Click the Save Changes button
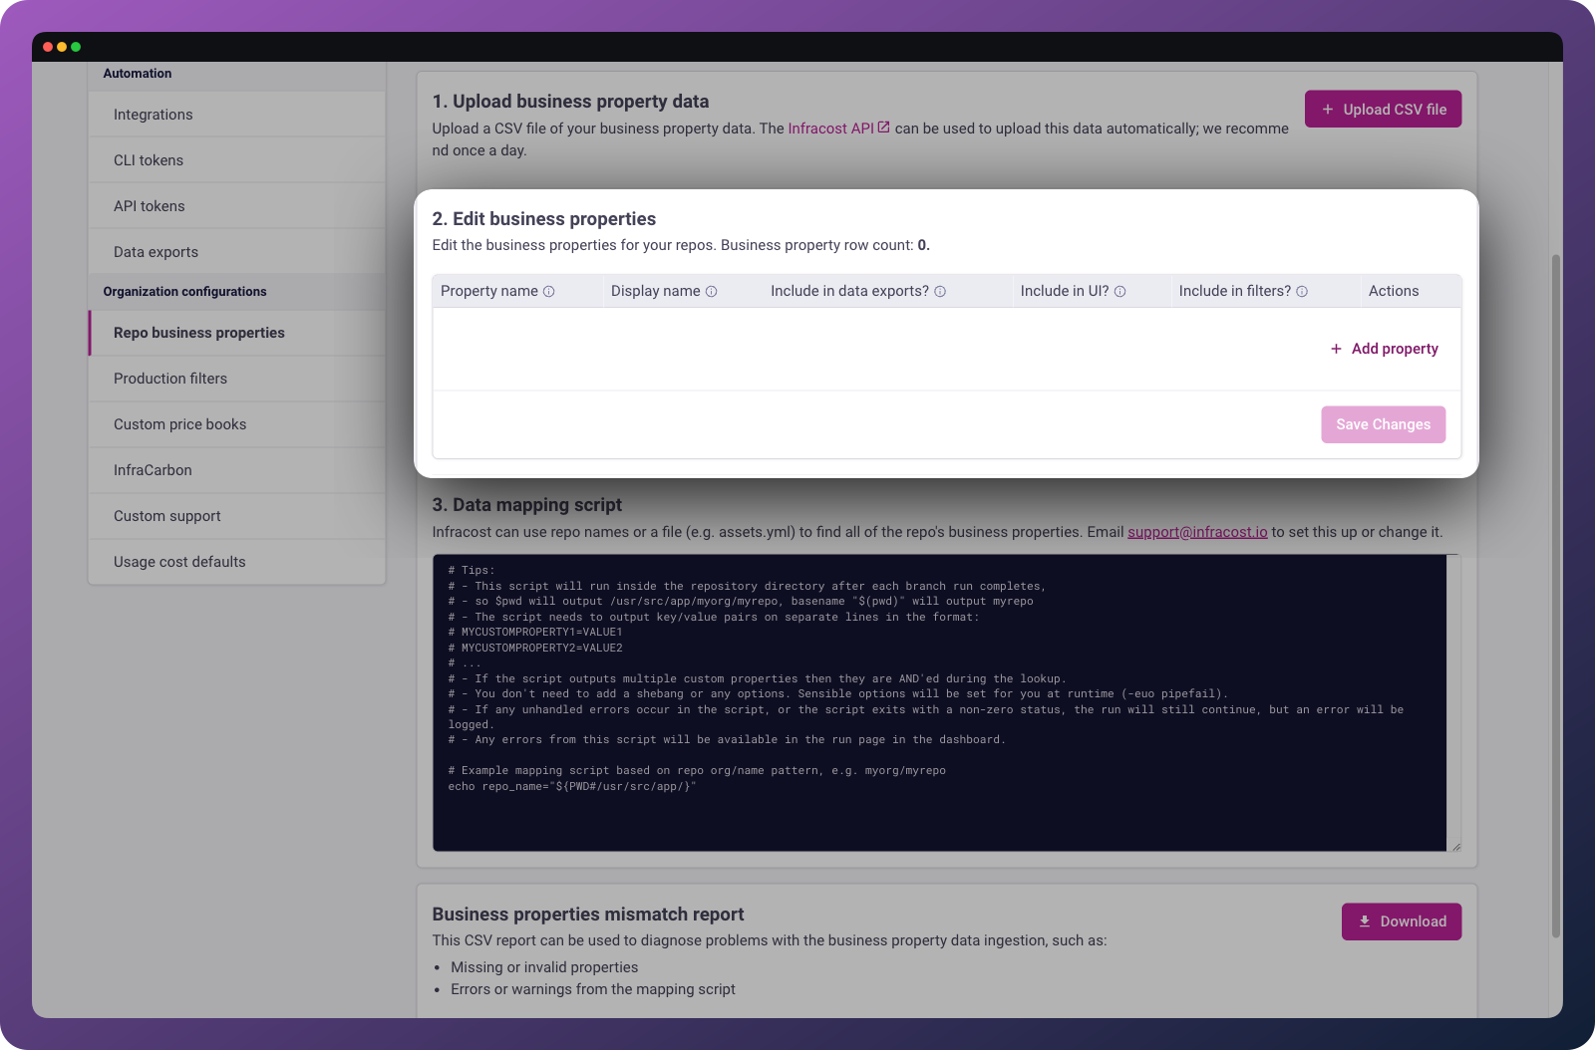 (x=1383, y=423)
